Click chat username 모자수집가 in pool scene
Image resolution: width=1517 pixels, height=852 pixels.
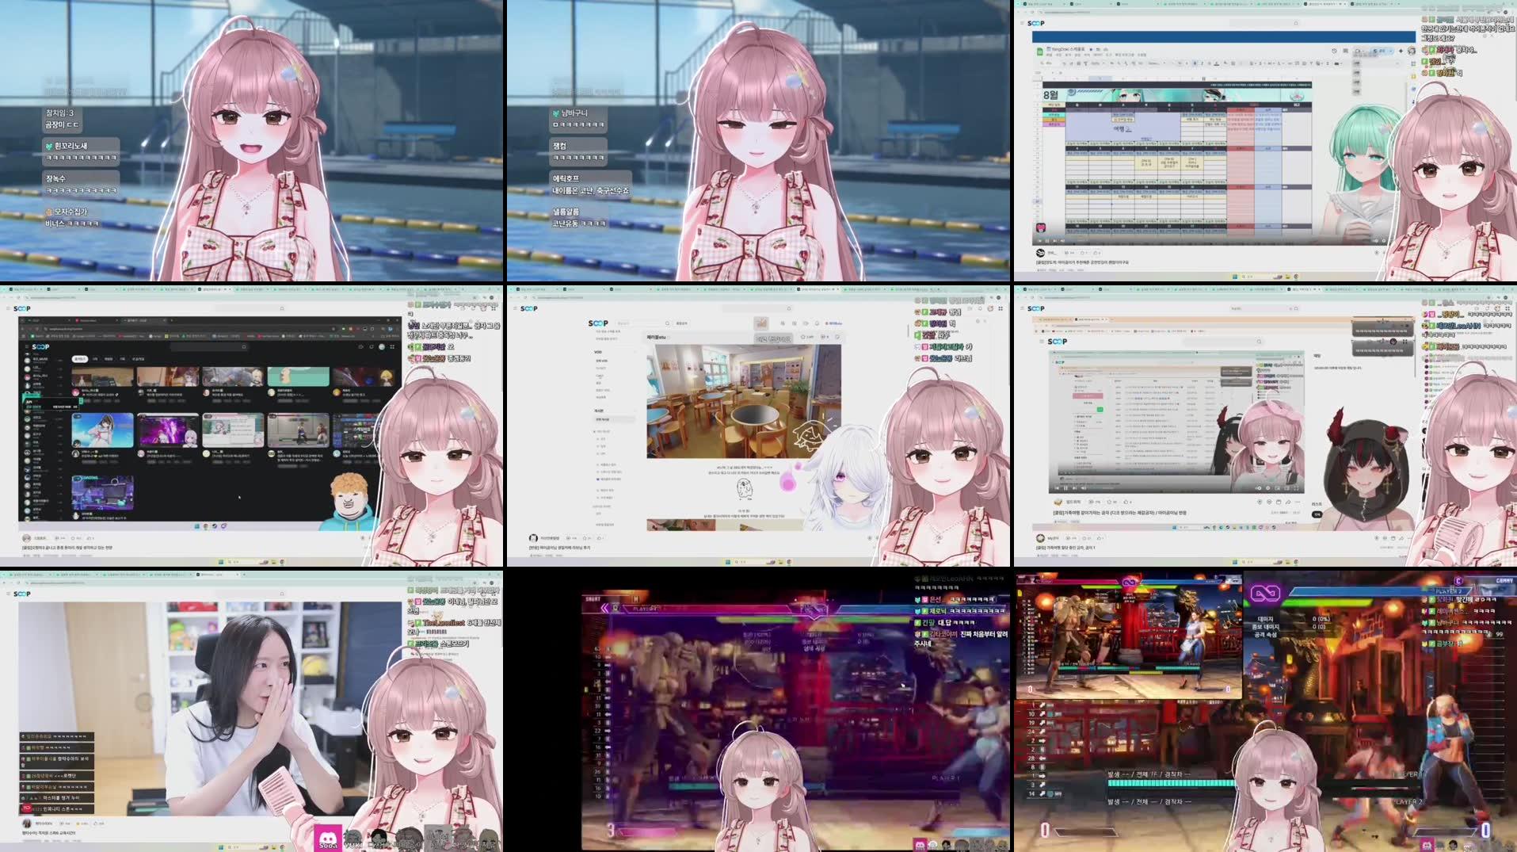[x=71, y=212]
